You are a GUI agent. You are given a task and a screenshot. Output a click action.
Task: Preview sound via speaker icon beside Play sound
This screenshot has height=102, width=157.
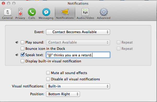[17, 43]
